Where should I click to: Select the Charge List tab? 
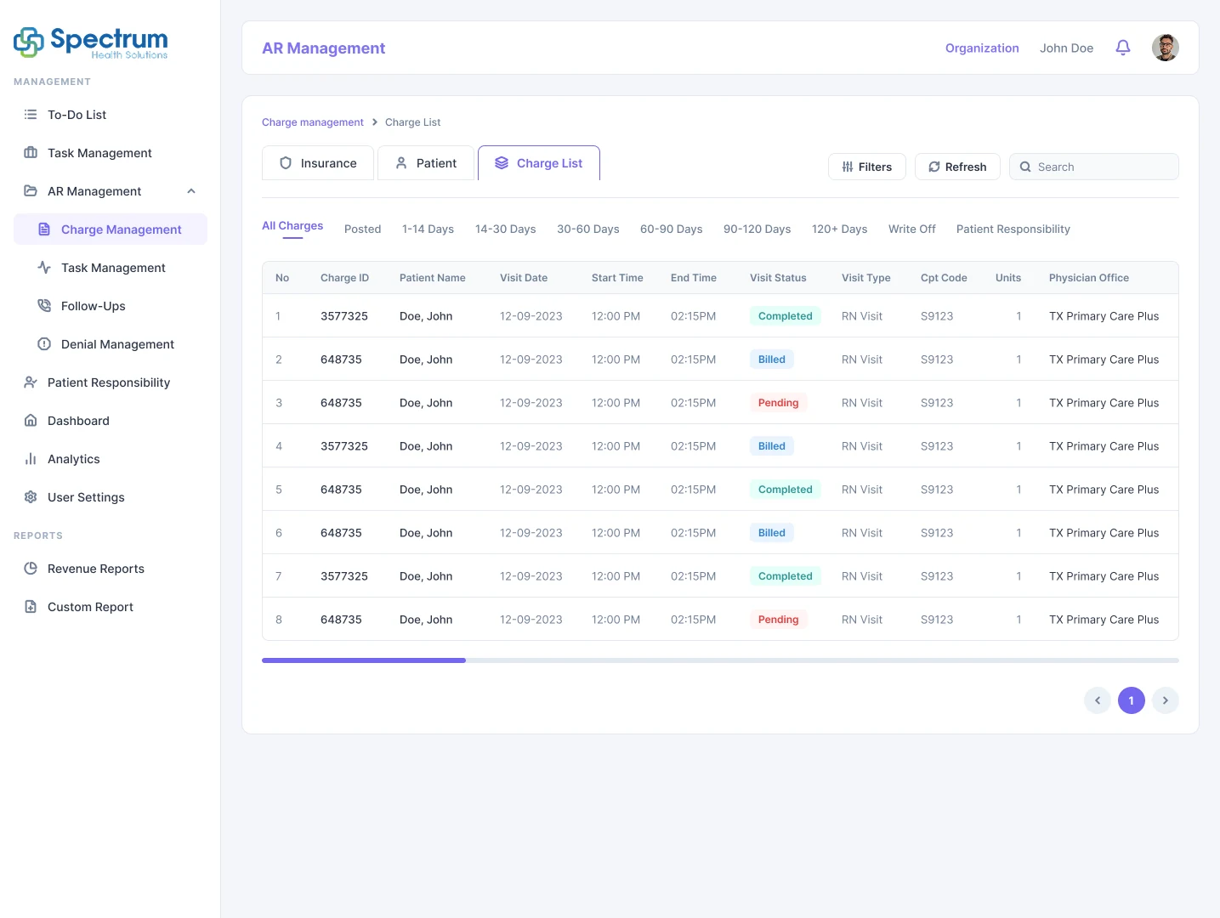539,163
